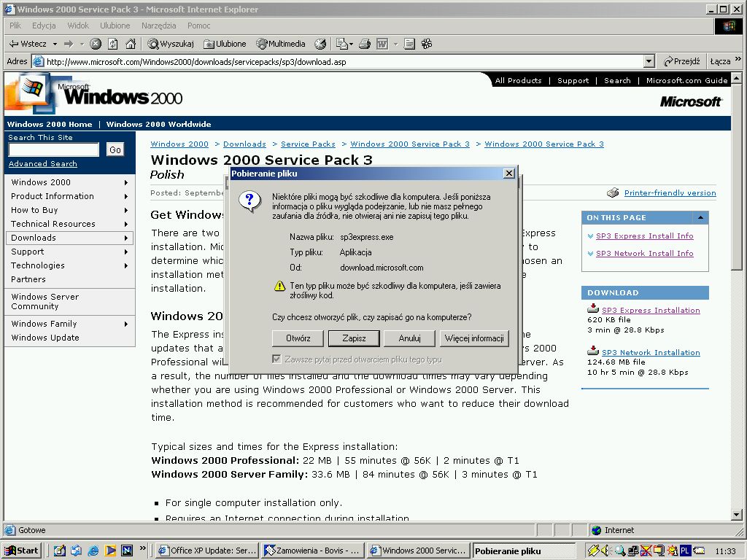Collapse the On This Page box arrow
This screenshot has width=747, height=560.
click(x=700, y=217)
